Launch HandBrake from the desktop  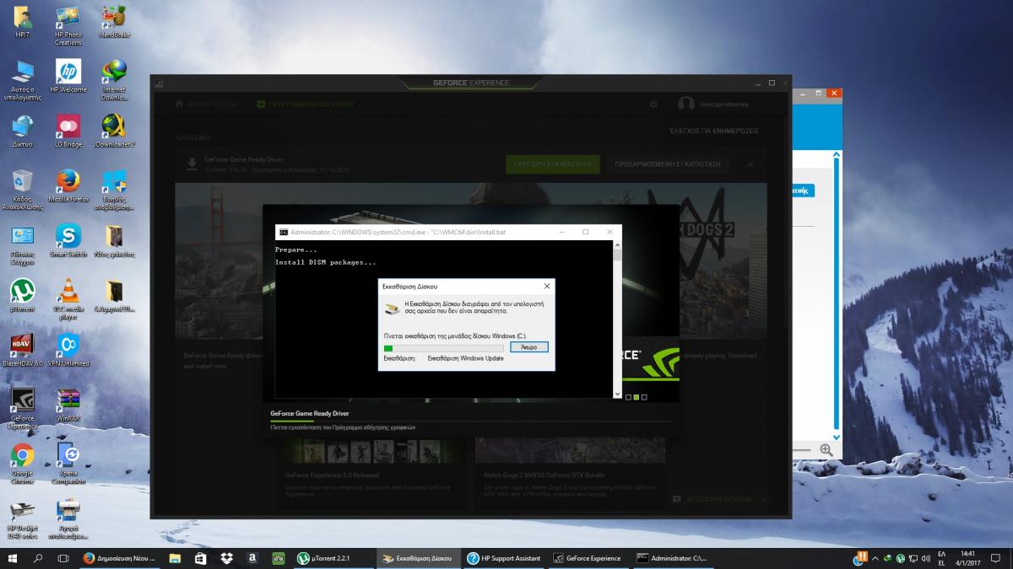[114, 21]
